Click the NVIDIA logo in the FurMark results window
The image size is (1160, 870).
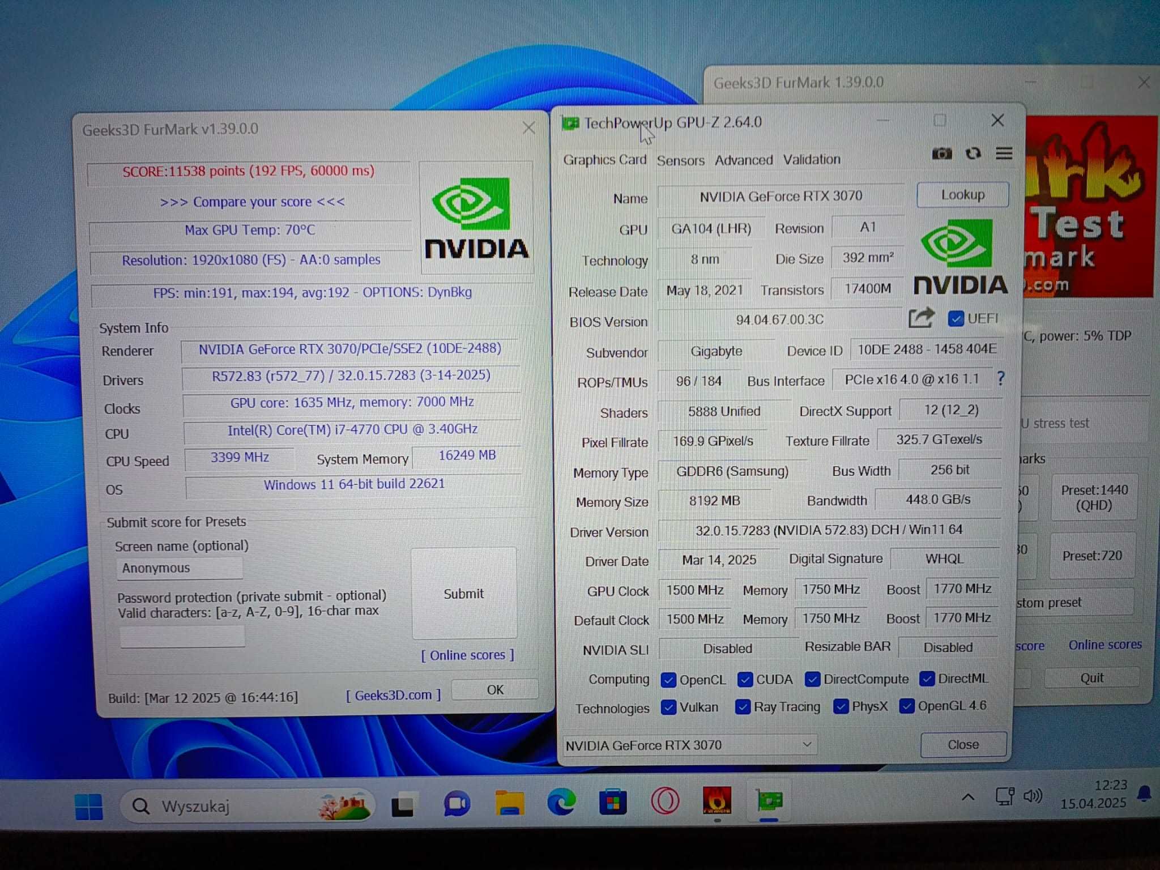tap(476, 218)
